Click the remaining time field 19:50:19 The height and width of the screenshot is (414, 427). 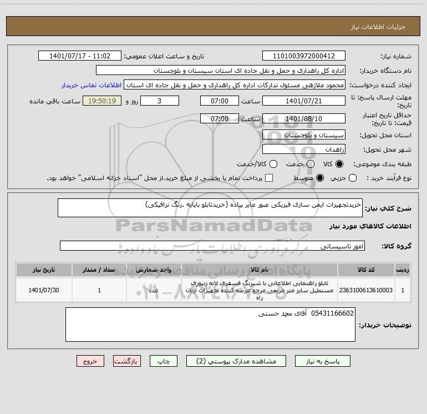point(102,101)
